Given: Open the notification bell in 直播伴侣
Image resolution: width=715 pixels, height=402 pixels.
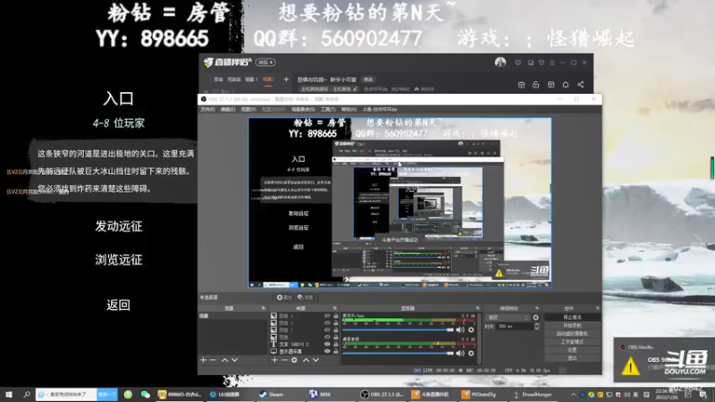Looking at the screenshot, I should click(x=566, y=85).
